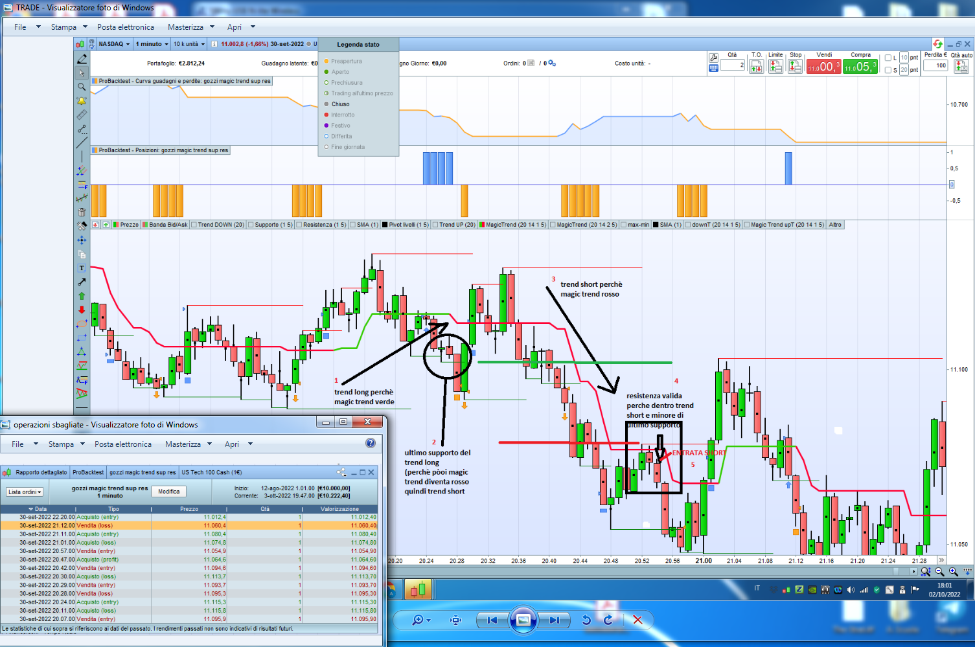
Task: Switch to US Tech 100 Cash tab
Action: pos(212,472)
